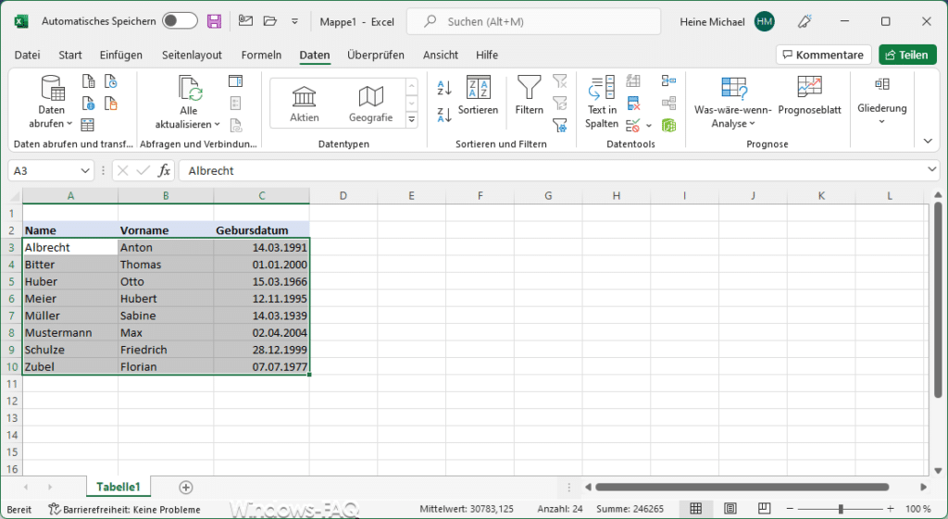This screenshot has width=948, height=519.
Task: Open the Datei menu
Action: click(x=27, y=55)
